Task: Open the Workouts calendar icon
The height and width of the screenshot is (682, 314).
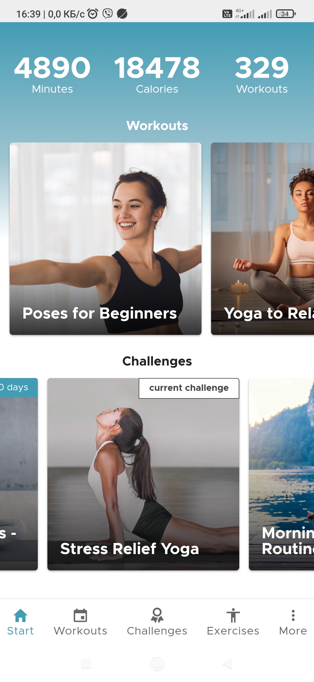Action: (x=80, y=615)
